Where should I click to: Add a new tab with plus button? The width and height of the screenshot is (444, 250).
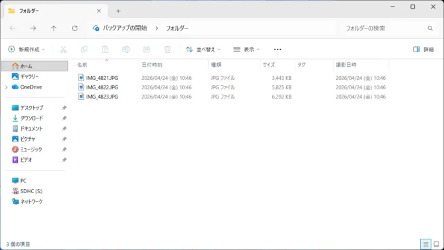(x=118, y=11)
